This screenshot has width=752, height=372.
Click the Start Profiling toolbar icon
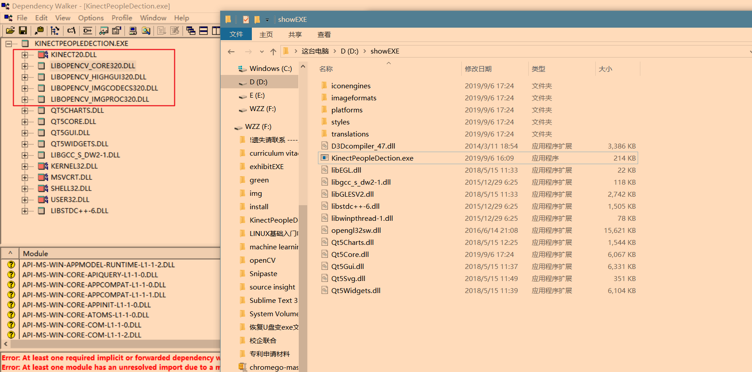pyautogui.click(x=162, y=30)
